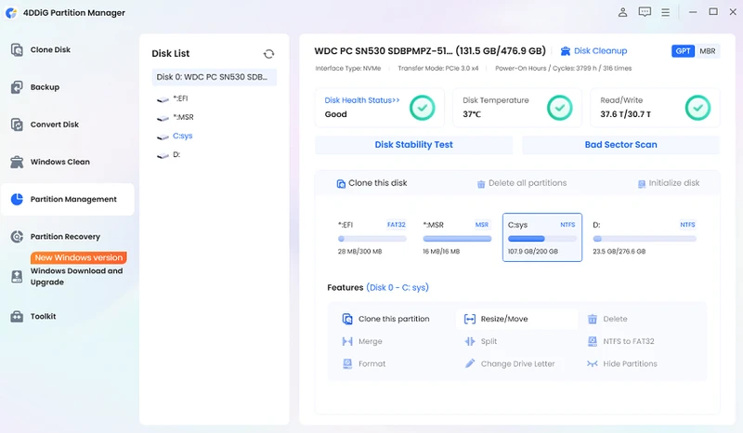Click Clone this partition
This screenshot has height=433, width=743.
pyautogui.click(x=385, y=320)
